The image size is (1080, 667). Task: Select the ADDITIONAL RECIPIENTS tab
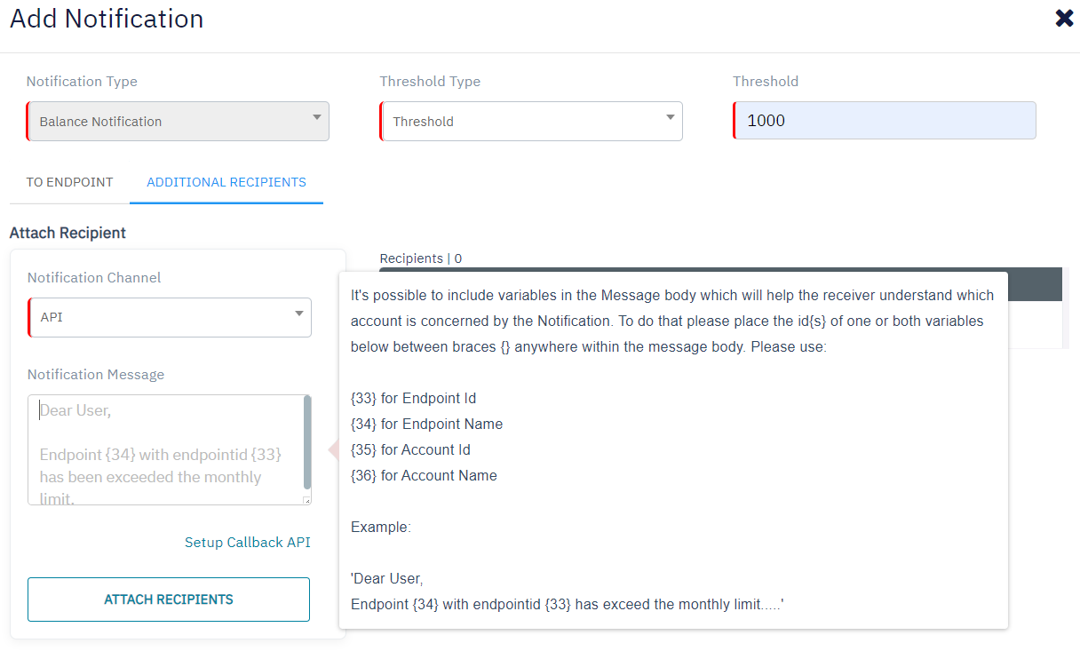226,182
